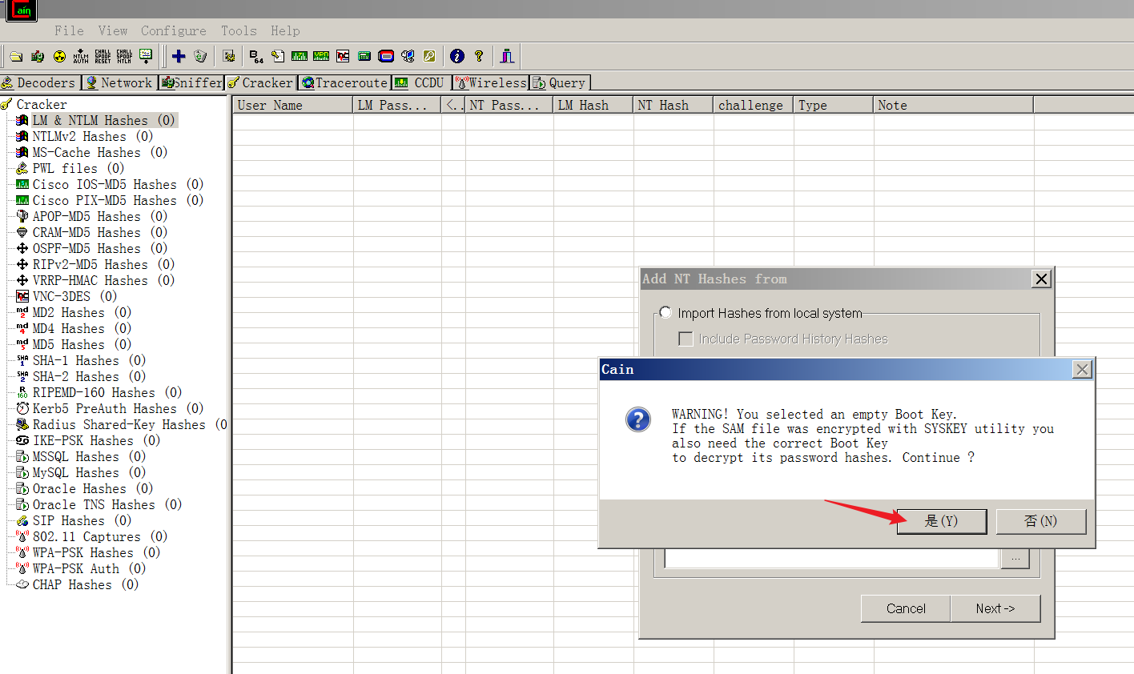The image size is (1134, 674).
Task: Click the blue globe network toolbar icon
Action: click(x=408, y=56)
